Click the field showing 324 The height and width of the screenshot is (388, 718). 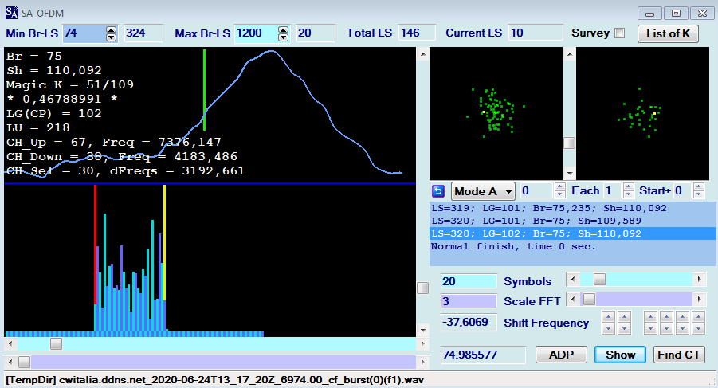point(143,33)
